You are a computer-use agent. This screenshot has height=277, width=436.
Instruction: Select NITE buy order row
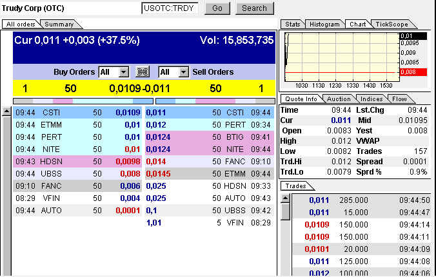click(x=77, y=149)
